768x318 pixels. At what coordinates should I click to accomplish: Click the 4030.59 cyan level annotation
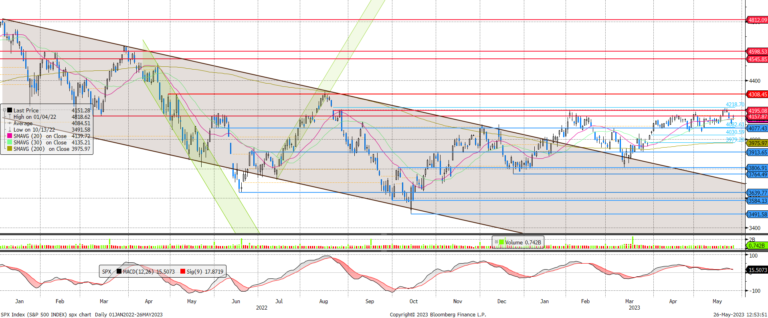coord(735,132)
